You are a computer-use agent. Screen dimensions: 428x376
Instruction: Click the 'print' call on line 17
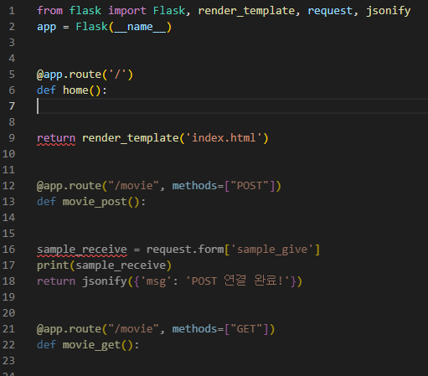click(x=53, y=265)
